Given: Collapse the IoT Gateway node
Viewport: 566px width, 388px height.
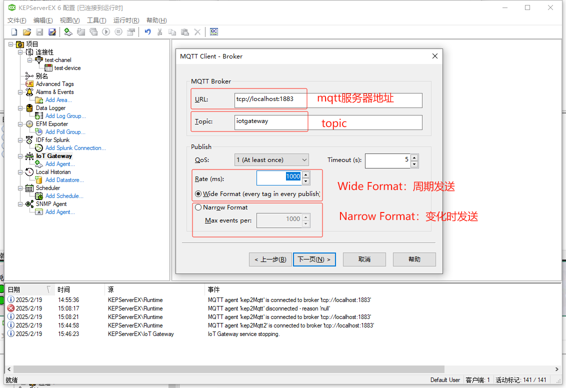Looking at the screenshot, I should click(x=20, y=156).
